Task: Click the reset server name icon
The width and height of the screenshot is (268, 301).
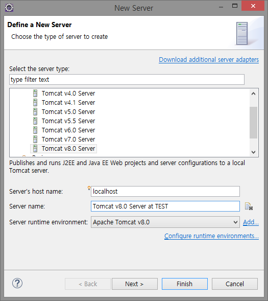Action: pyautogui.click(x=249, y=206)
